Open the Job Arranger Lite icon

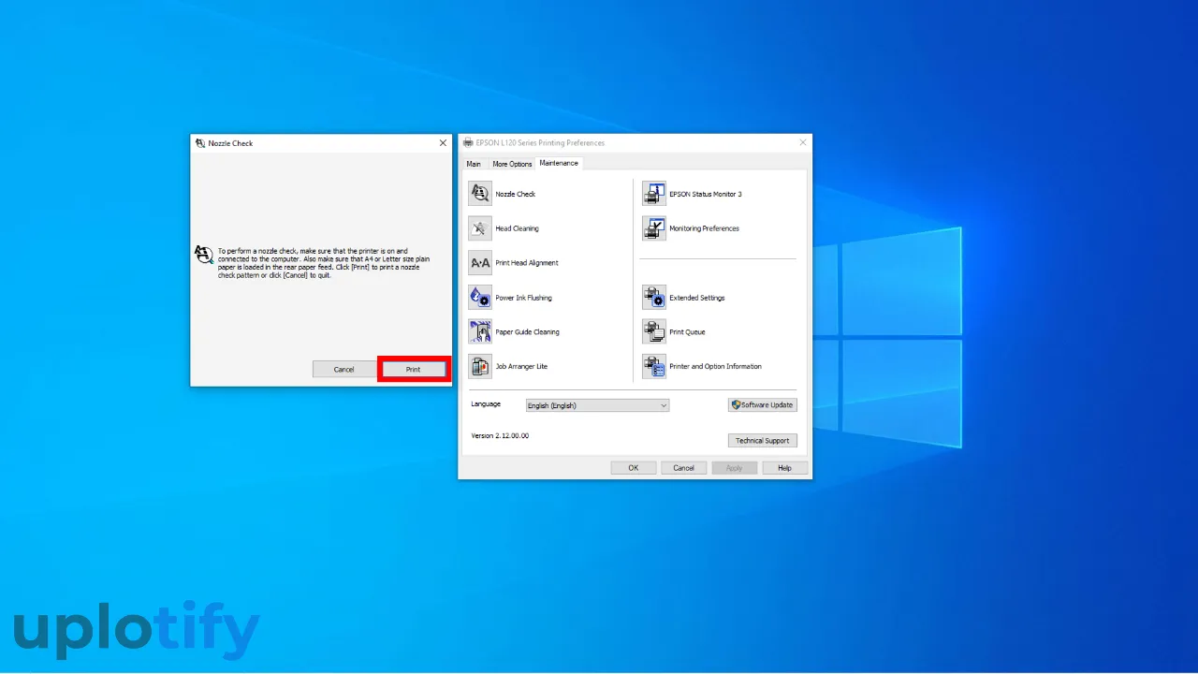click(x=480, y=366)
